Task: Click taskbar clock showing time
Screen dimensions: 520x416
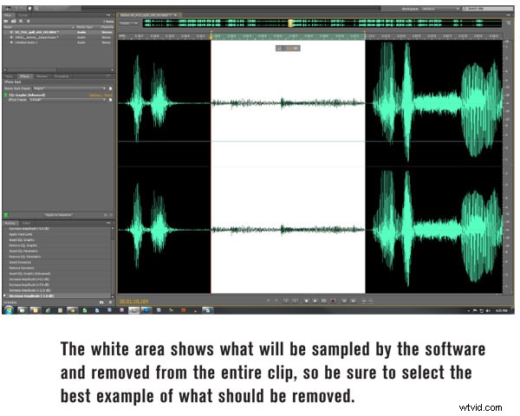Action: pos(502,311)
